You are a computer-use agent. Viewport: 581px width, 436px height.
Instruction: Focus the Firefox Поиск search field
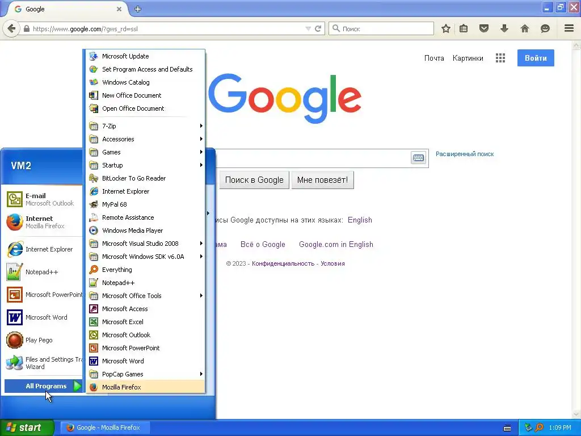[x=381, y=28]
